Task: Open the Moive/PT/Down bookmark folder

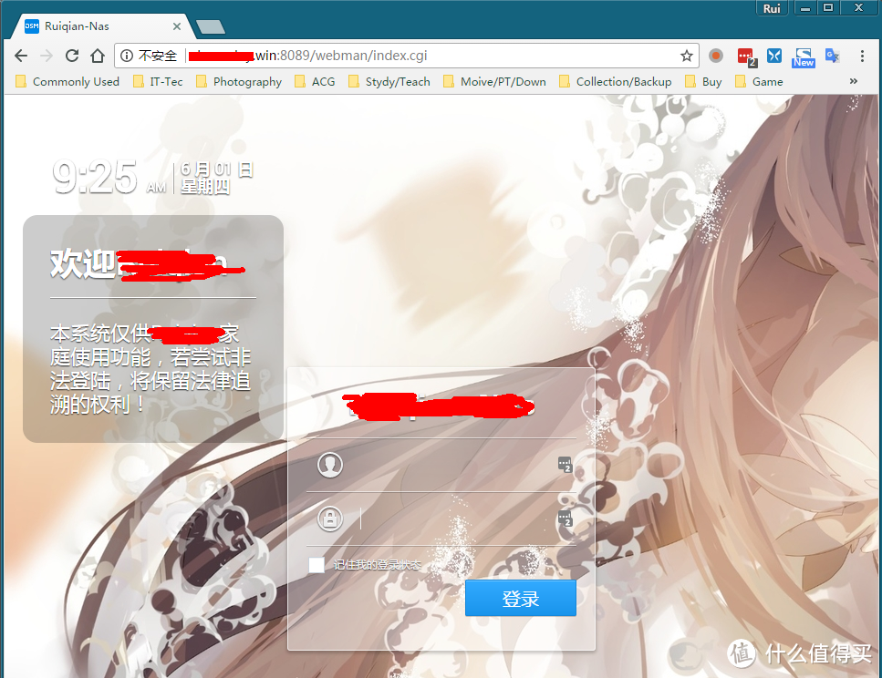Action: point(495,82)
